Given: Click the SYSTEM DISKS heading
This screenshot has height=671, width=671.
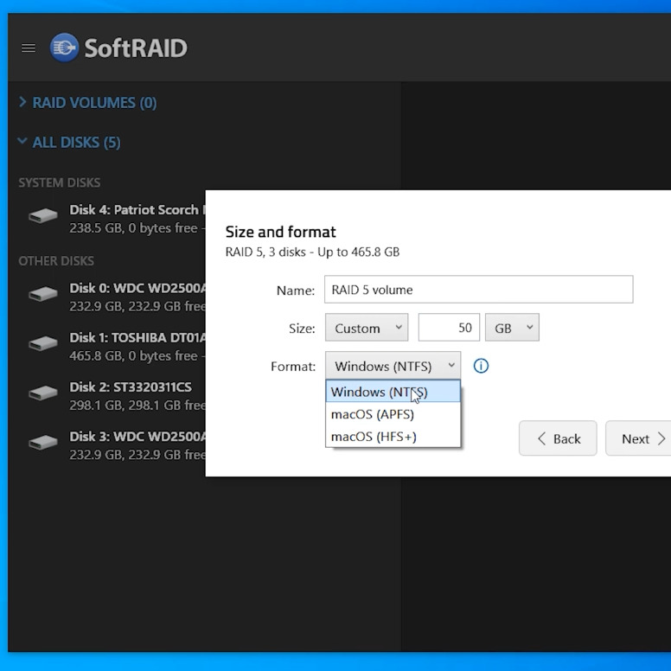Looking at the screenshot, I should tap(60, 182).
